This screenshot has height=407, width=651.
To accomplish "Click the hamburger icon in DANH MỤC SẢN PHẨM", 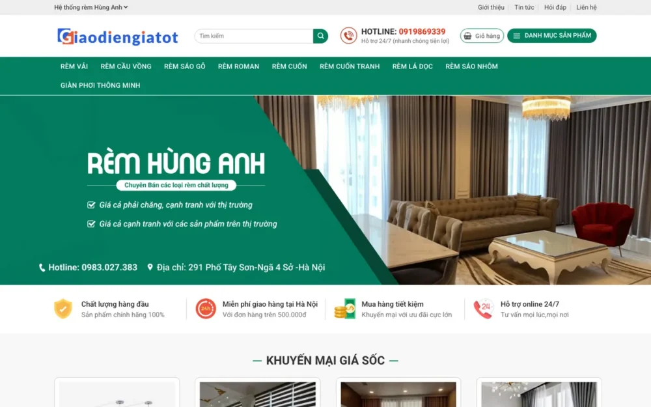I will coord(516,36).
